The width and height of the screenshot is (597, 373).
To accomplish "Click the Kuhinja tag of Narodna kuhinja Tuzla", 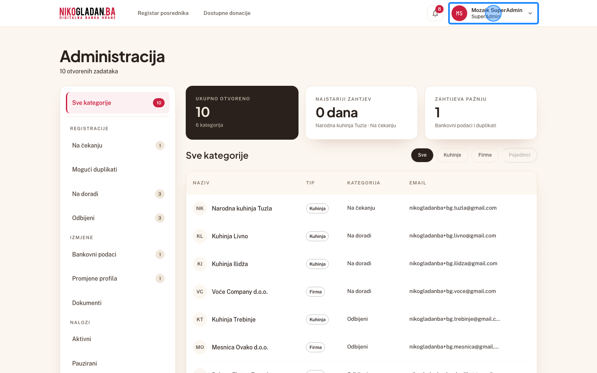I will pos(317,208).
